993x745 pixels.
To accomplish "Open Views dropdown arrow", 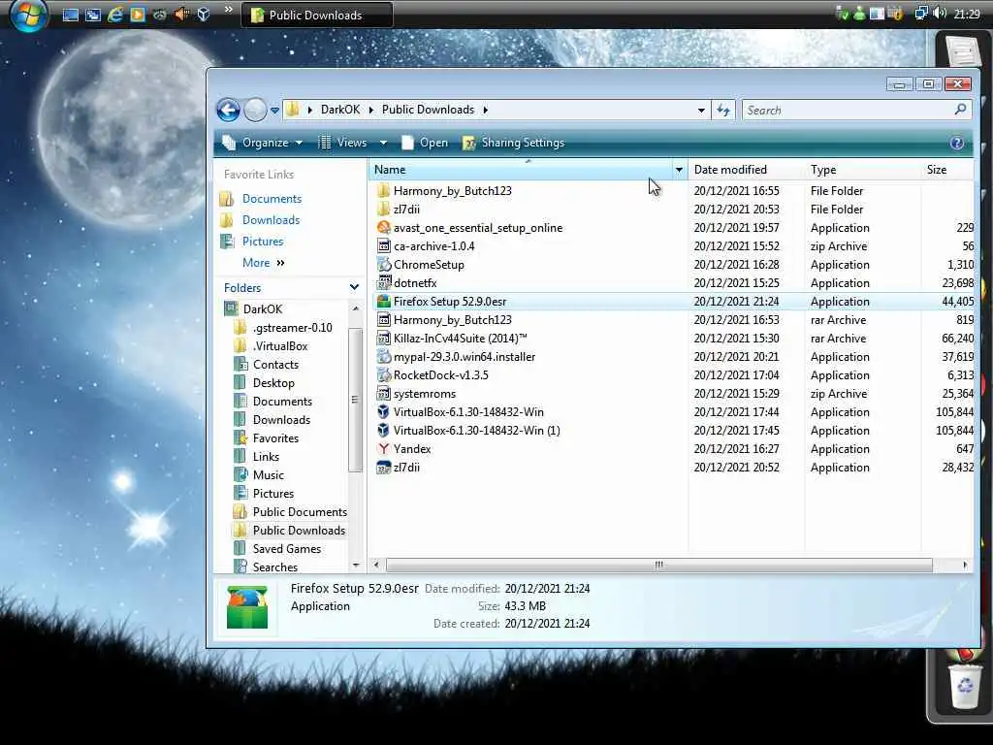I will coord(383,144).
